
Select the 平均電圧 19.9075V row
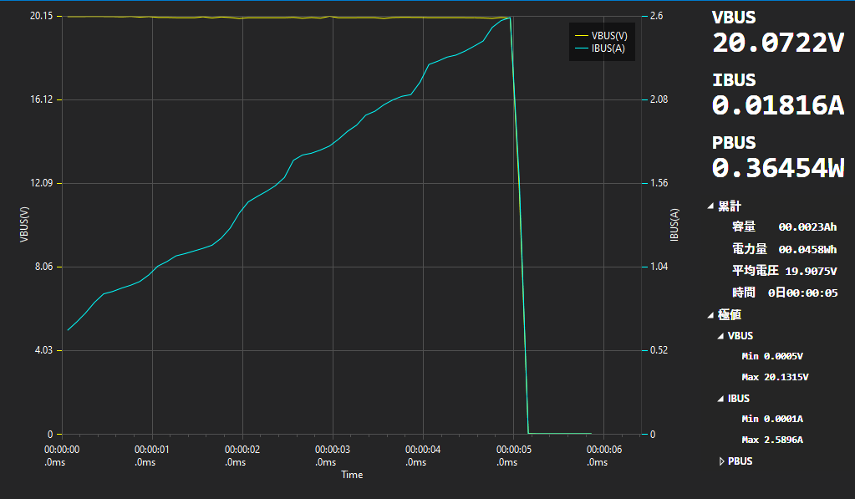click(784, 271)
